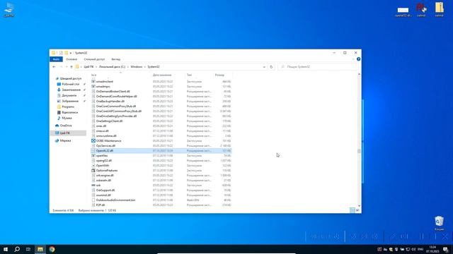Click the OpenWith application icon

coord(93,166)
